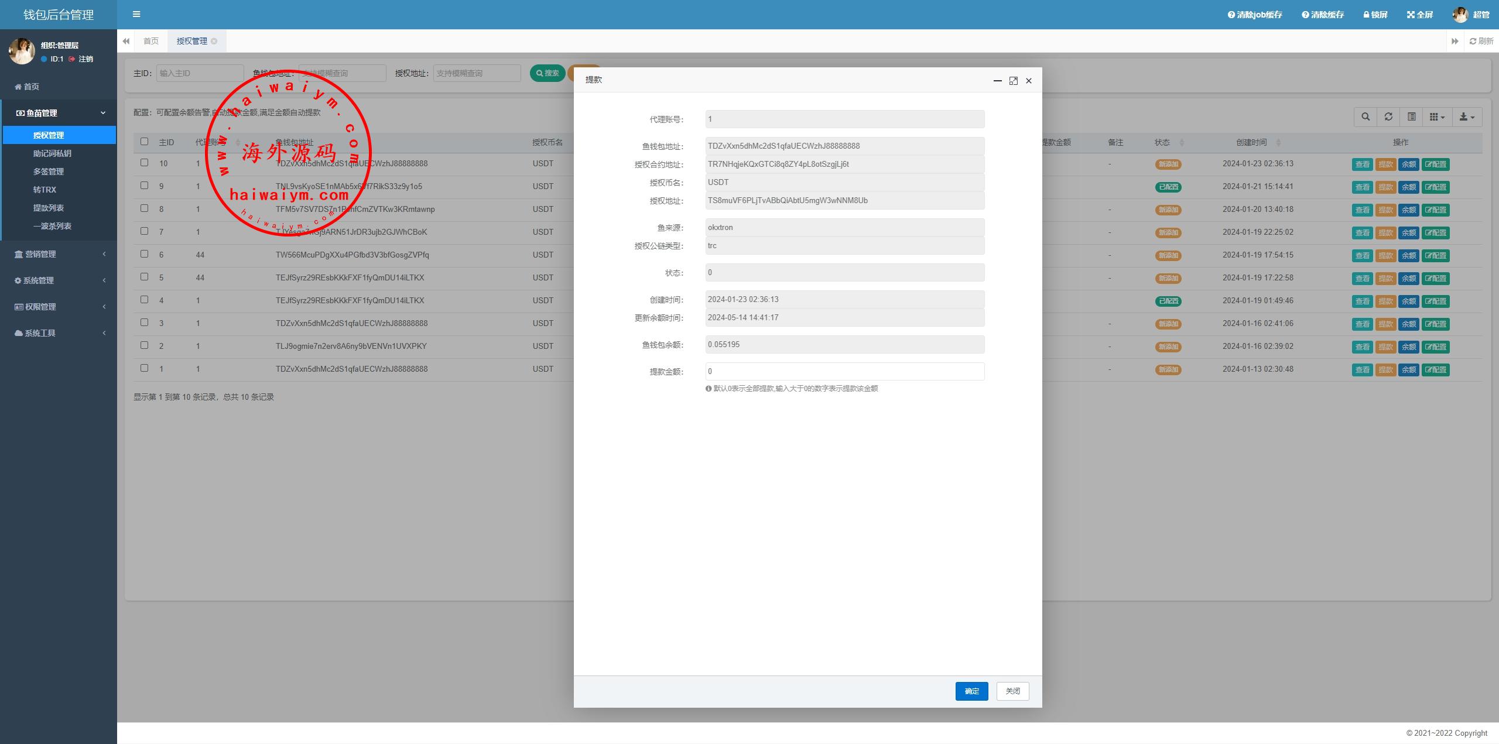Toggle the table card view icon
The width and height of the screenshot is (1499, 744).
tap(1412, 117)
